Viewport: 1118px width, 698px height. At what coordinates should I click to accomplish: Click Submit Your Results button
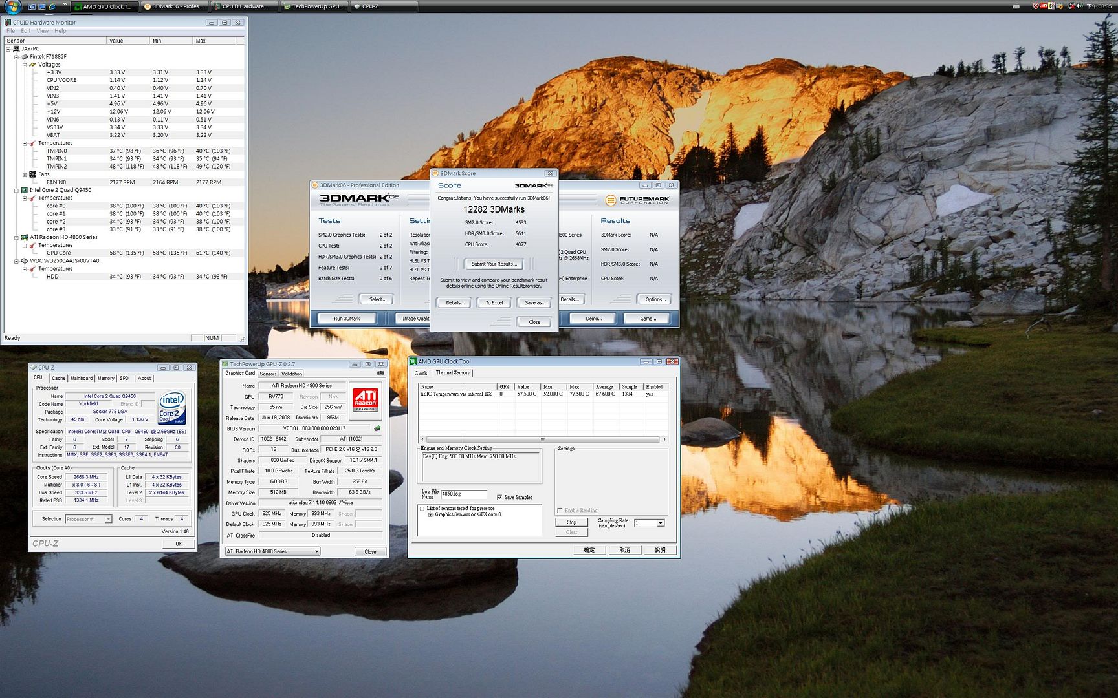click(494, 264)
